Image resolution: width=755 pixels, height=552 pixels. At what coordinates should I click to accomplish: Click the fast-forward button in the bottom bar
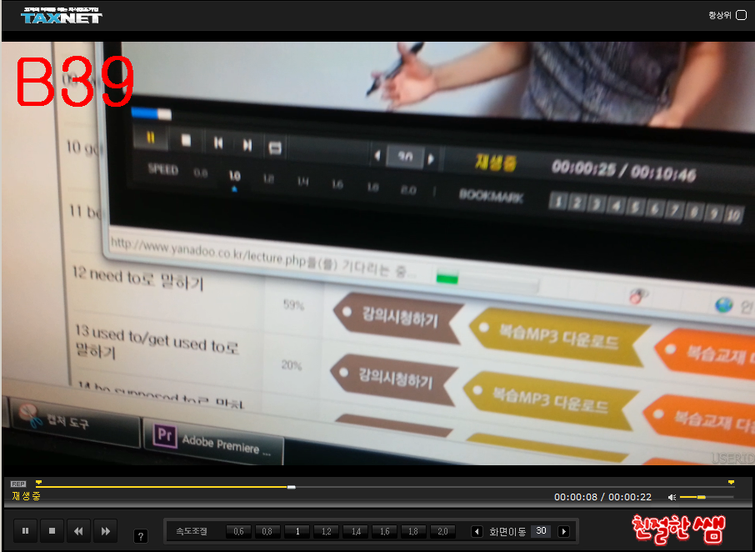106,531
